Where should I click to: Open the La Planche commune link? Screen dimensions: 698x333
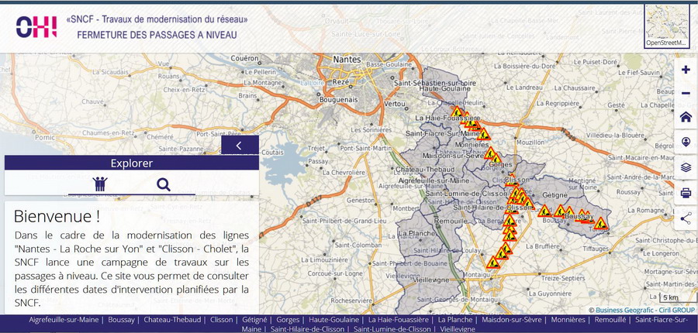(x=455, y=319)
